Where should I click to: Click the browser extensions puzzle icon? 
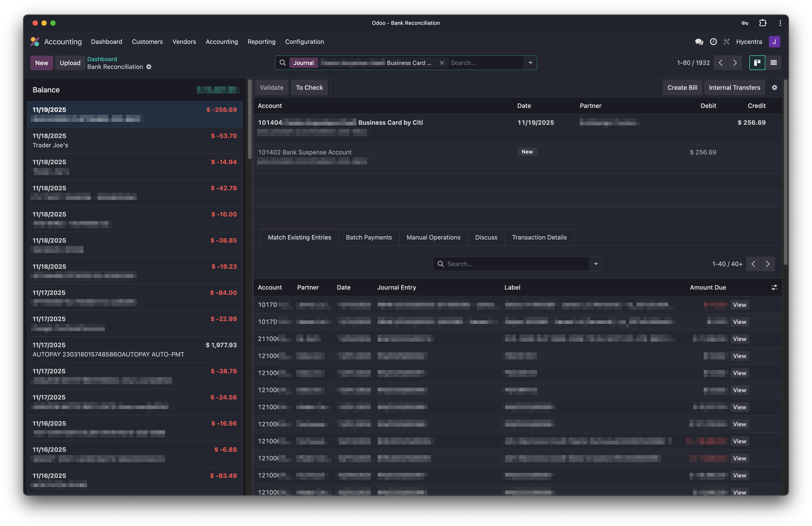click(763, 23)
